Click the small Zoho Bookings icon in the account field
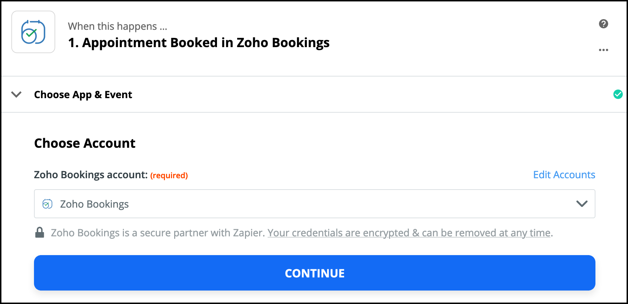 pyautogui.click(x=47, y=204)
